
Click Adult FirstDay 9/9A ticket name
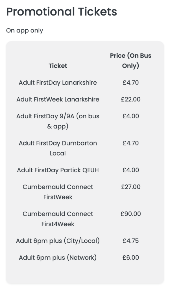[x=58, y=121]
